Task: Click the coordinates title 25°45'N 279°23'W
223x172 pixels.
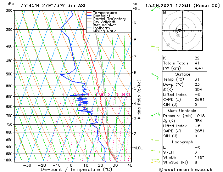Action: pos(43,6)
